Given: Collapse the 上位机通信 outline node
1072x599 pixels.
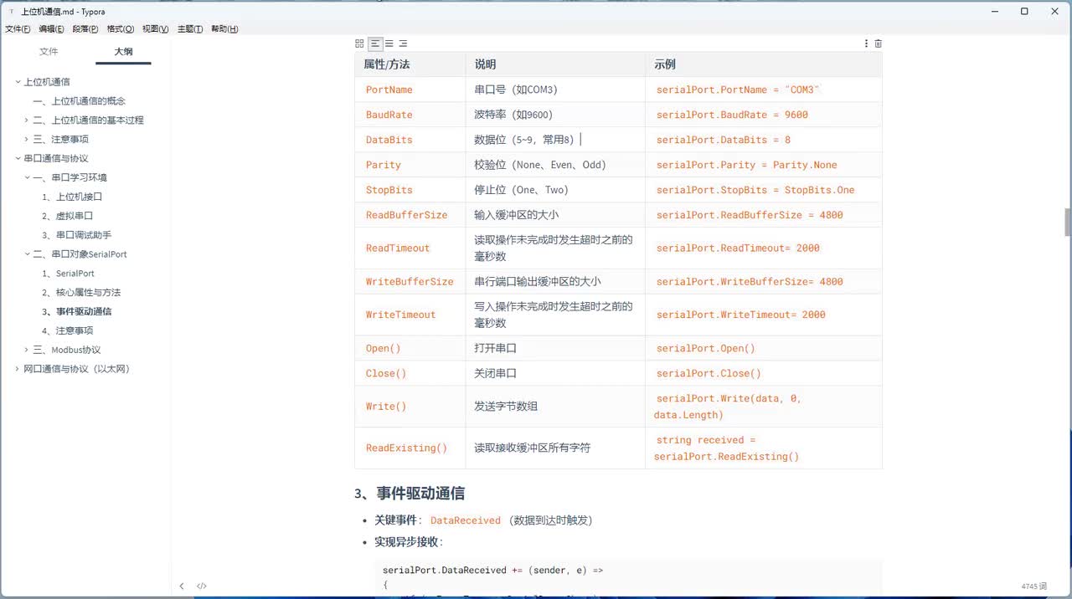Looking at the screenshot, I should coord(18,82).
